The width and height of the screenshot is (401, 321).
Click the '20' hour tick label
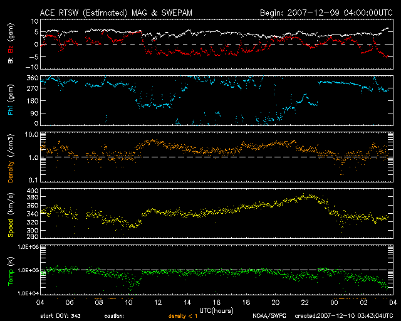(x=276, y=303)
